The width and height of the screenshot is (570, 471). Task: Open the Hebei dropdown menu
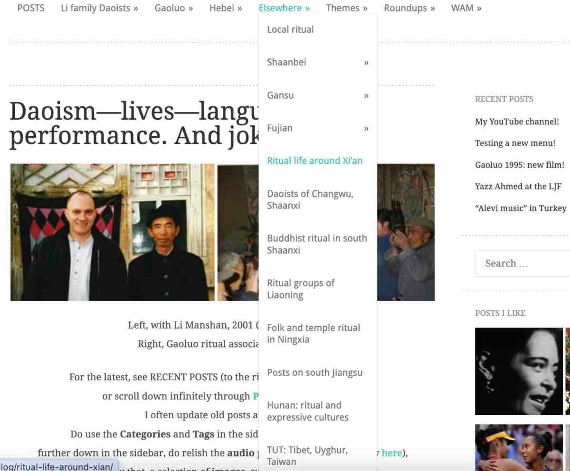(226, 8)
